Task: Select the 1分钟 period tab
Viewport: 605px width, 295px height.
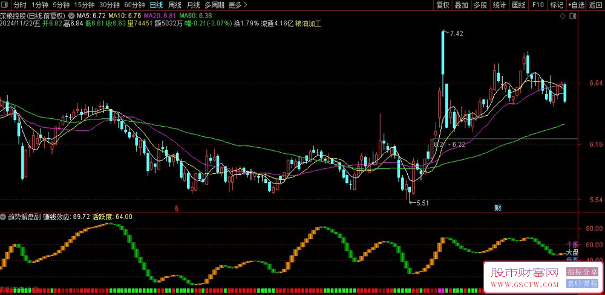Action: [x=40, y=5]
